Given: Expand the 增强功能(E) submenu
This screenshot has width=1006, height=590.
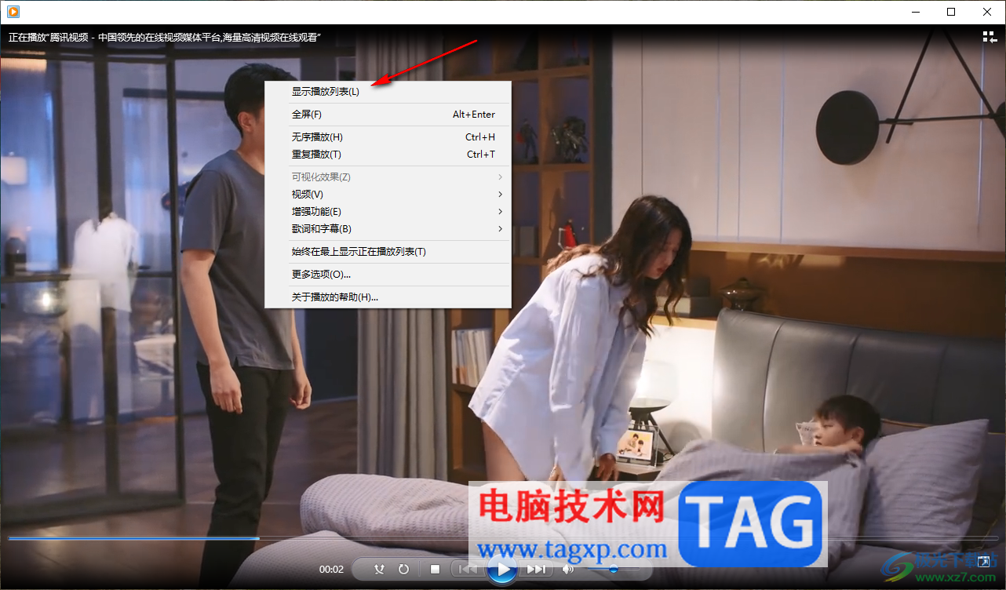Looking at the screenshot, I should [x=388, y=212].
